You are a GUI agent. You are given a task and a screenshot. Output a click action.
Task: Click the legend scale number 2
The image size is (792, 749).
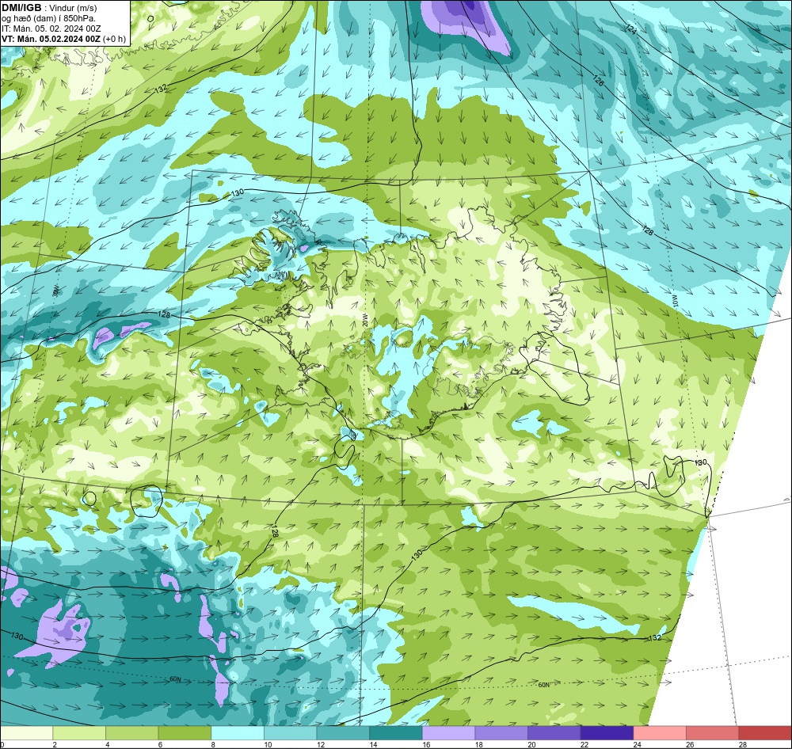coord(55,744)
